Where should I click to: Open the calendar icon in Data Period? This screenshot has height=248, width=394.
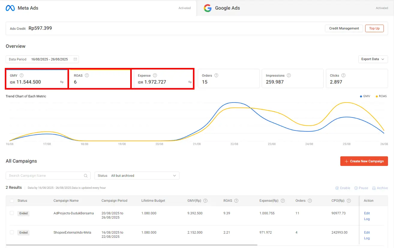pos(75,59)
